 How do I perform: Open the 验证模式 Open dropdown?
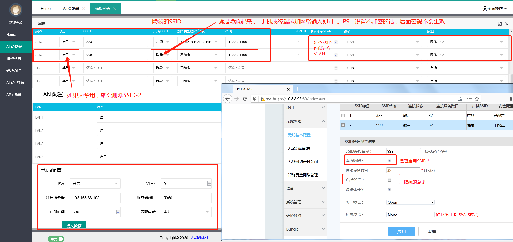coord(410,202)
